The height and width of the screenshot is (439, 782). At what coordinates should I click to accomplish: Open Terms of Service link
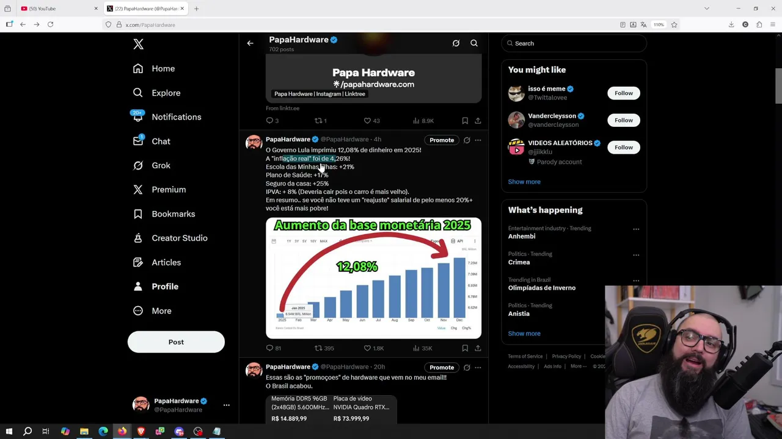525,357
